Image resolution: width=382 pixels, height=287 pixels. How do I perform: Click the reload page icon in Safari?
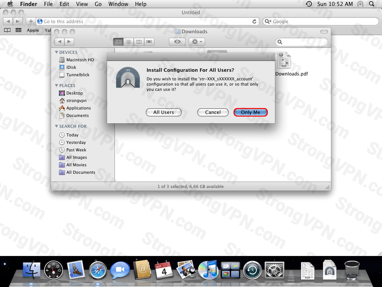(x=254, y=21)
